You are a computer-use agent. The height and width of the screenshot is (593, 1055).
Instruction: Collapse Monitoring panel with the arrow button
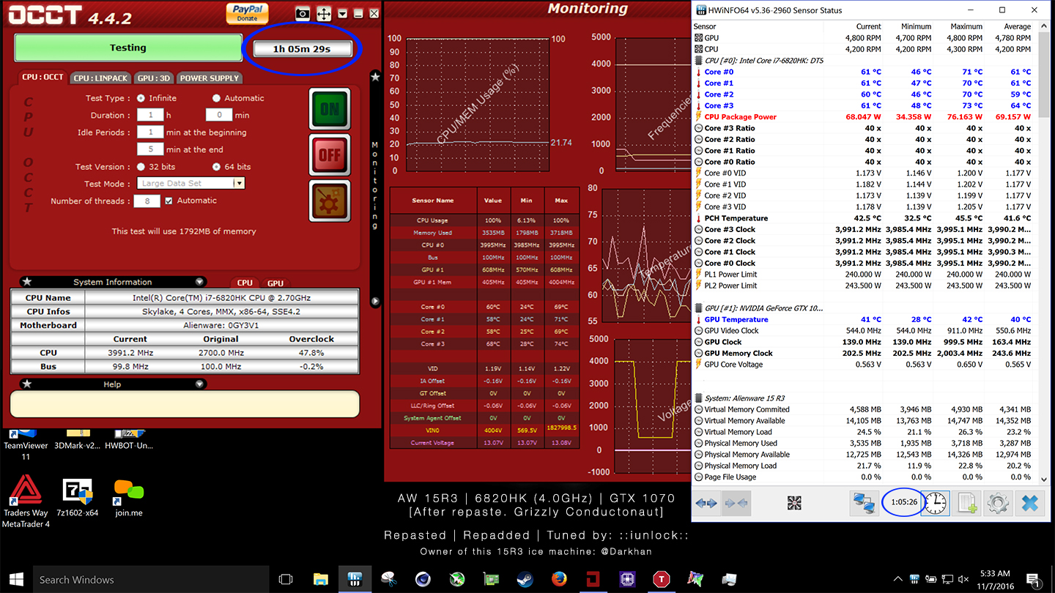[x=375, y=301]
